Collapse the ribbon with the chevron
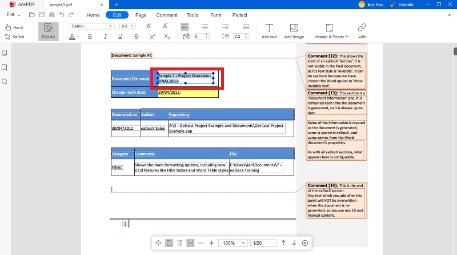457x255 pixels. tap(449, 15)
